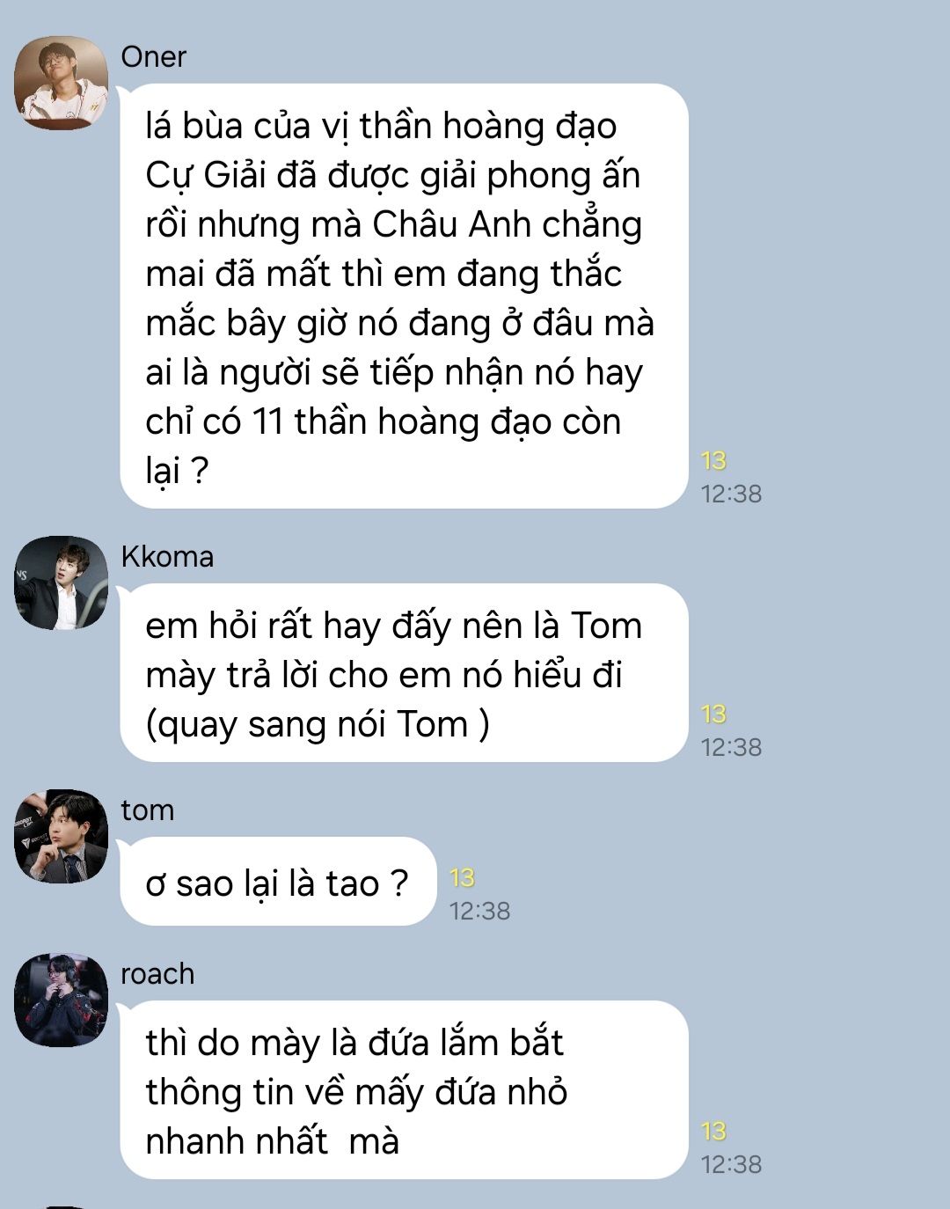Tap the Kkoma sender name
This screenshot has width=950, height=1209.
pyautogui.click(x=167, y=557)
